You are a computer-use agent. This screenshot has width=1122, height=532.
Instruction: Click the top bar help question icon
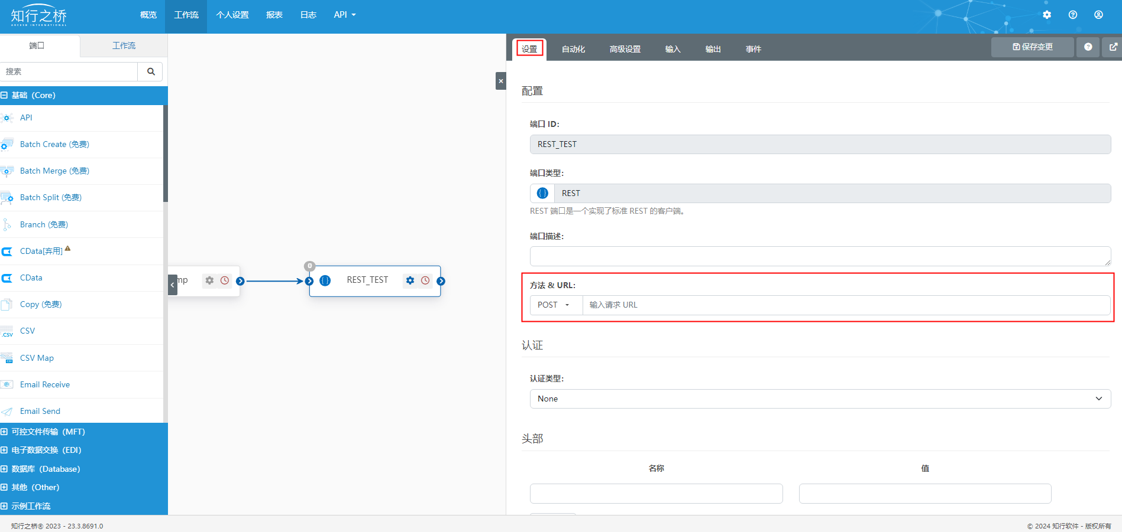(x=1073, y=15)
